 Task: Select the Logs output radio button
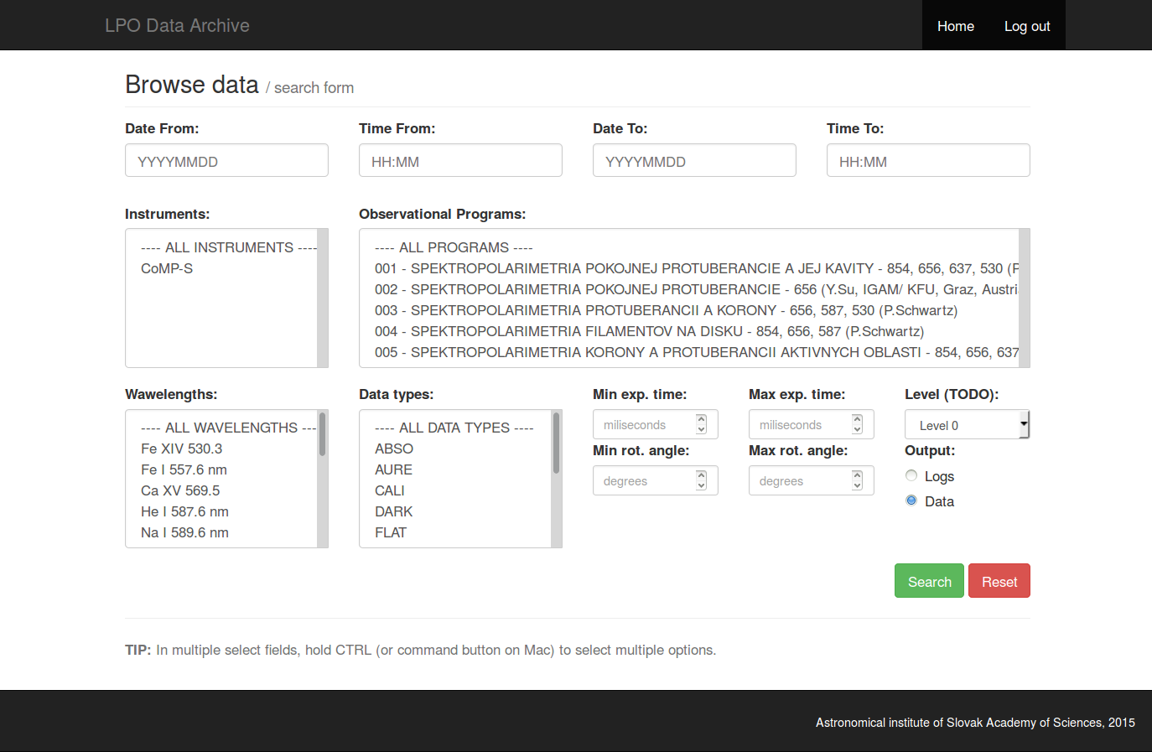pos(911,476)
